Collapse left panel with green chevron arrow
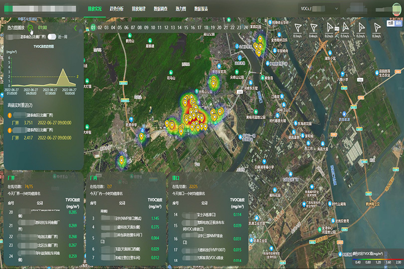404x269 pixels. [75, 28]
